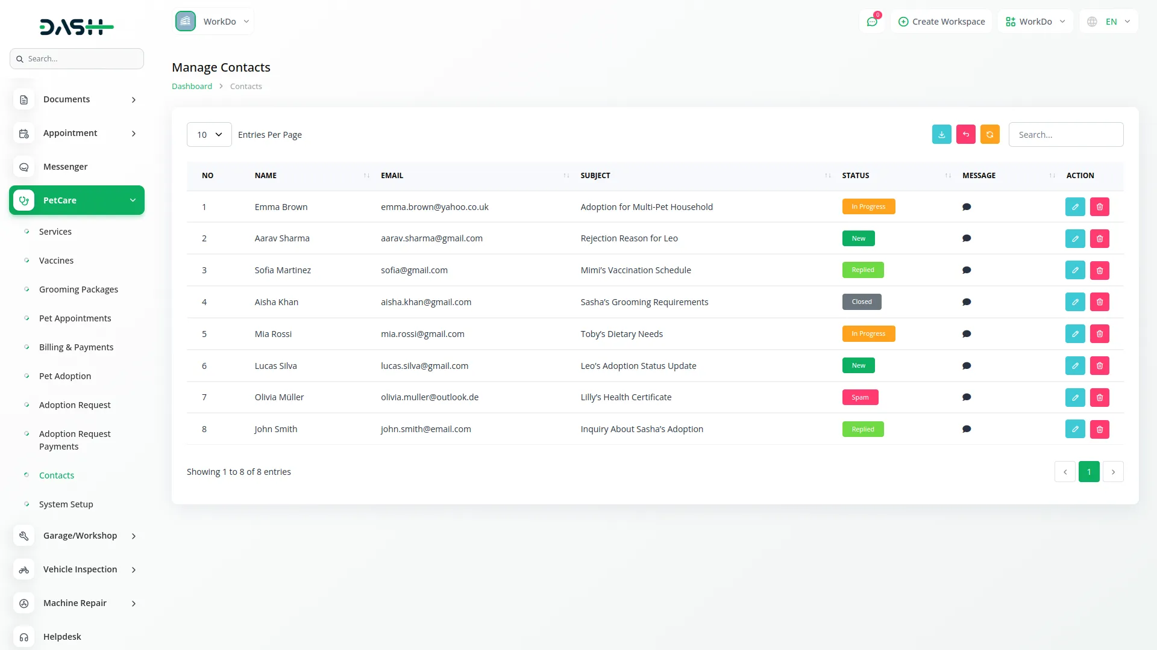View message from Mia Rossi
Screen dimensions: 1157x650
pyautogui.click(x=966, y=334)
